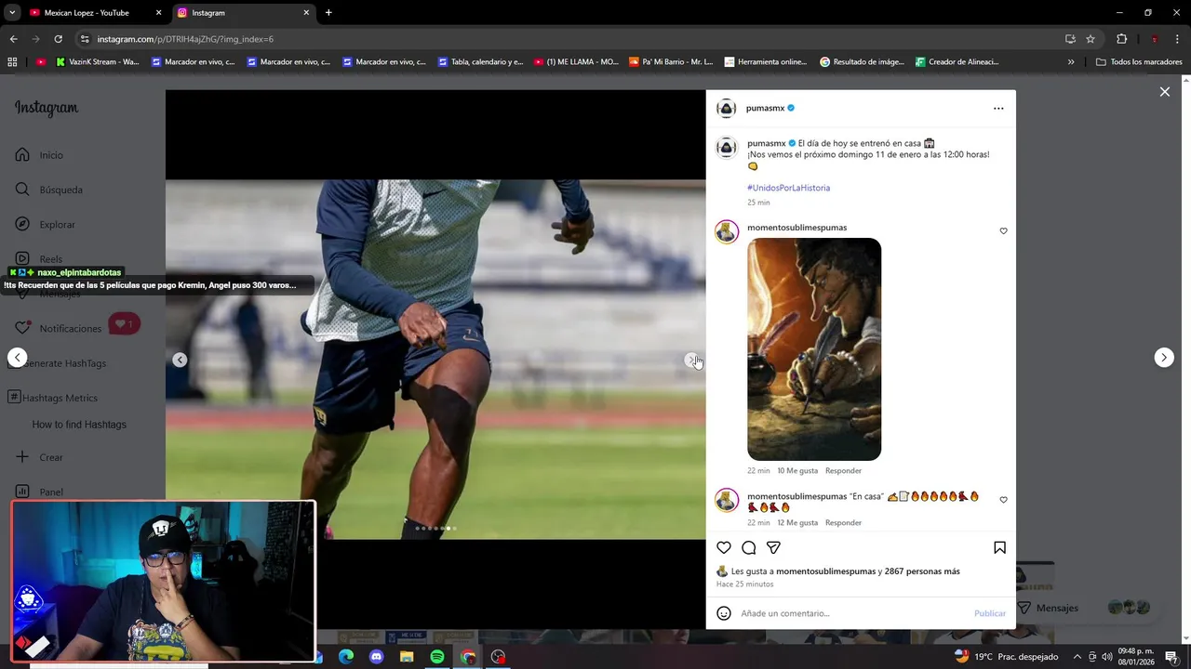The image size is (1191, 669).
Task: Open the #UnidosPorLaHistoria hashtag
Action: click(x=788, y=188)
